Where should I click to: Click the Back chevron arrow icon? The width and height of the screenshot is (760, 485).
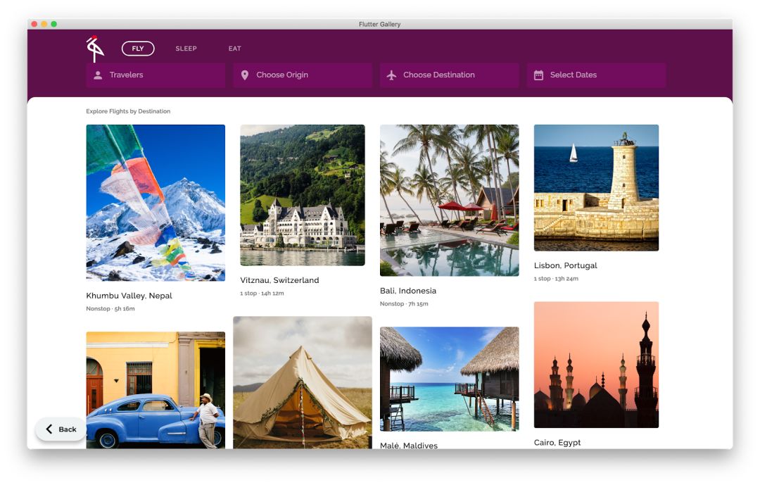pos(49,429)
